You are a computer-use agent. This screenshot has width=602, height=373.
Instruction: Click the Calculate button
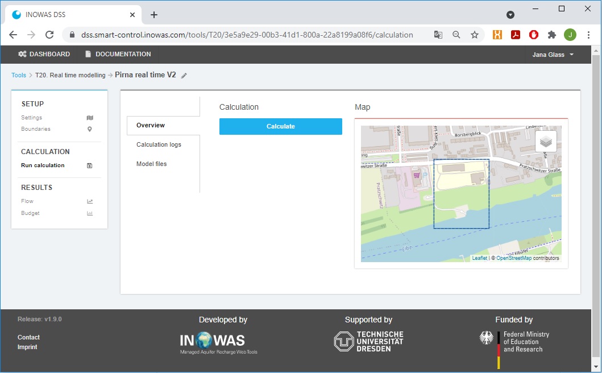point(281,126)
